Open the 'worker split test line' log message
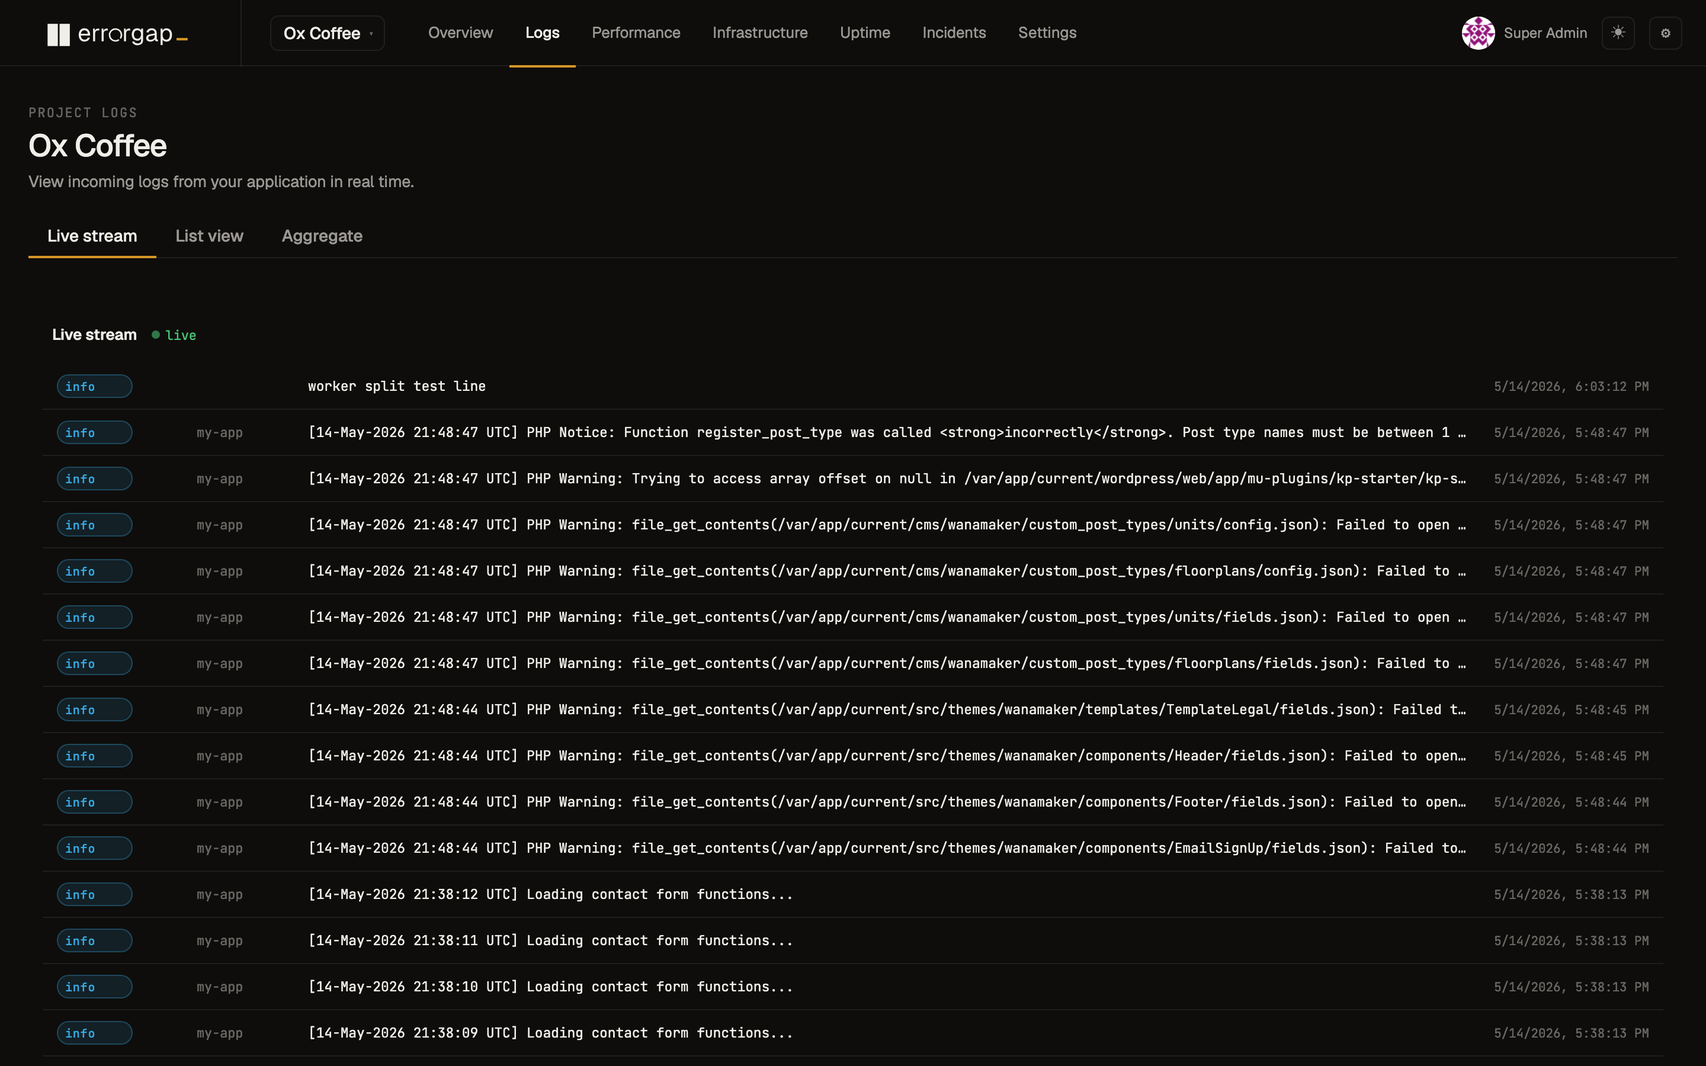 click(x=397, y=386)
